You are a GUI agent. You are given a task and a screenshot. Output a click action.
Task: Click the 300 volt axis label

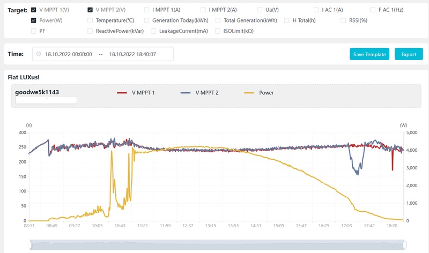point(23,132)
